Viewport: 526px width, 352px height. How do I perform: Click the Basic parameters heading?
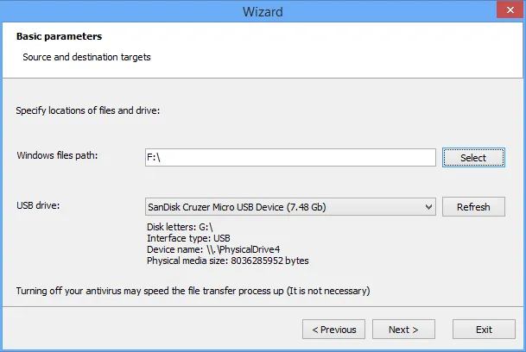(x=59, y=36)
